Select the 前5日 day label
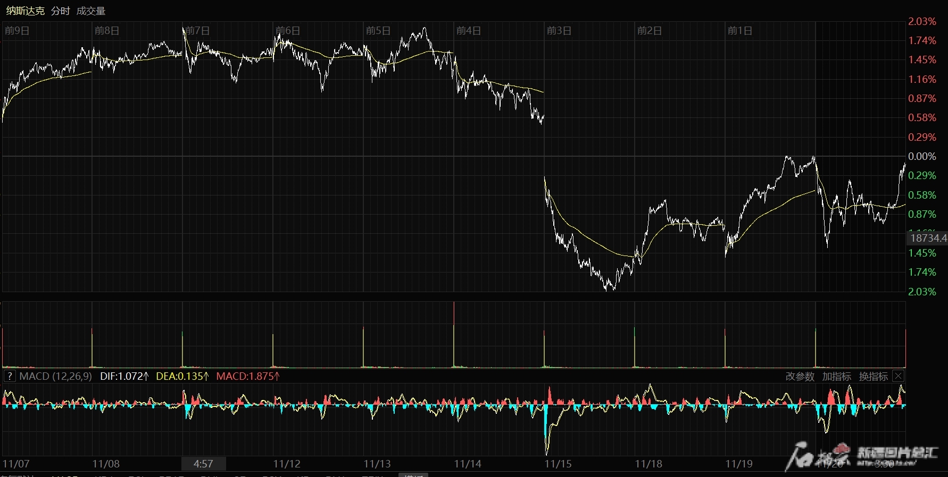 click(378, 30)
